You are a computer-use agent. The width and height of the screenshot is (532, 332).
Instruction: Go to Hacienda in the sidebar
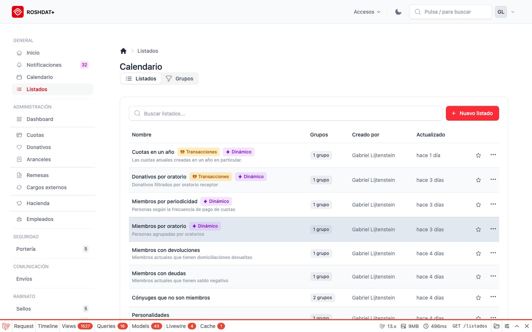(x=38, y=203)
